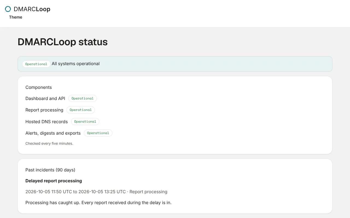Open the DMARCLoop home link
This screenshot has width=350, height=218.
28,9
